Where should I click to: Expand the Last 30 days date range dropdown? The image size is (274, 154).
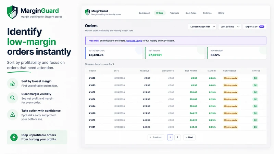[229, 27]
